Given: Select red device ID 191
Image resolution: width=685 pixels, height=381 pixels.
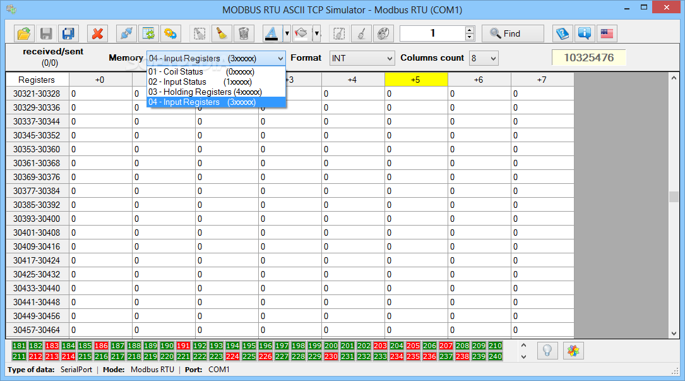Looking at the screenshot, I should tap(184, 346).
